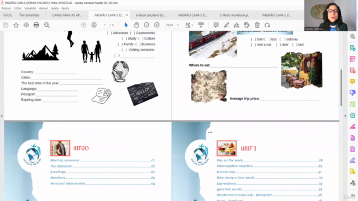
Task: Open the green Organize Pages sidebar tool
Action: coord(352,104)
